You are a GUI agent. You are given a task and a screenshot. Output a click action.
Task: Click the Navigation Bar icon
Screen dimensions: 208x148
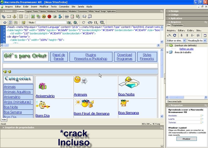(x=60, y=17)
